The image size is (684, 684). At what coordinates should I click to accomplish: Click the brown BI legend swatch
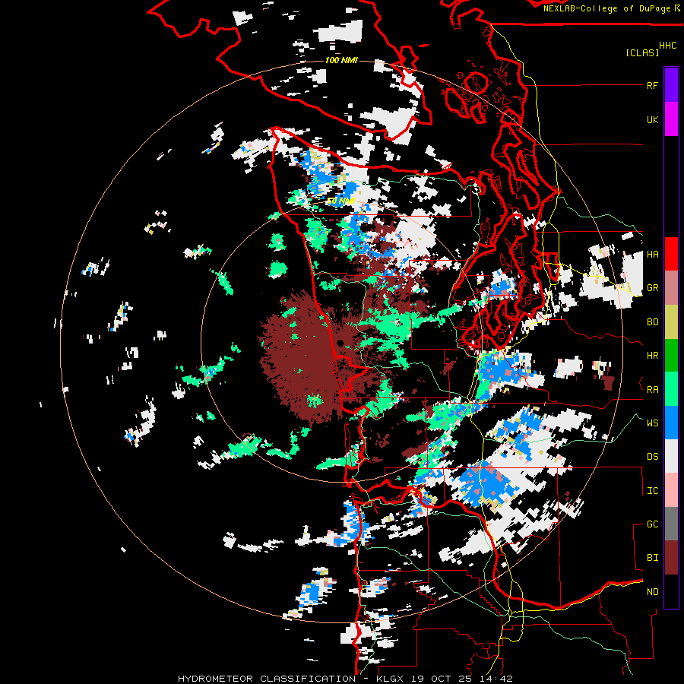(671, 558)
